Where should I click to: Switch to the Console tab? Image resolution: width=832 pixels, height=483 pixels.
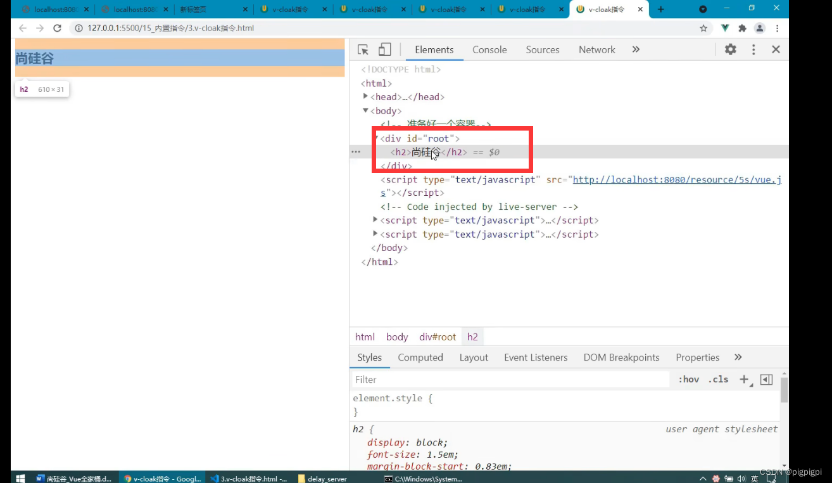[x=489, y=49]
